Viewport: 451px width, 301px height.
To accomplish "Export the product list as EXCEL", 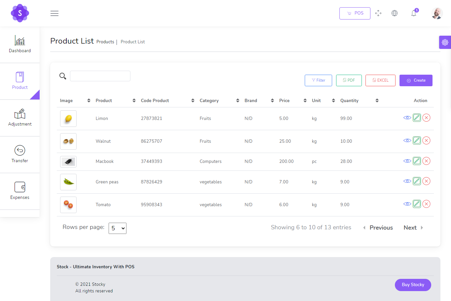I will point(380,80).
